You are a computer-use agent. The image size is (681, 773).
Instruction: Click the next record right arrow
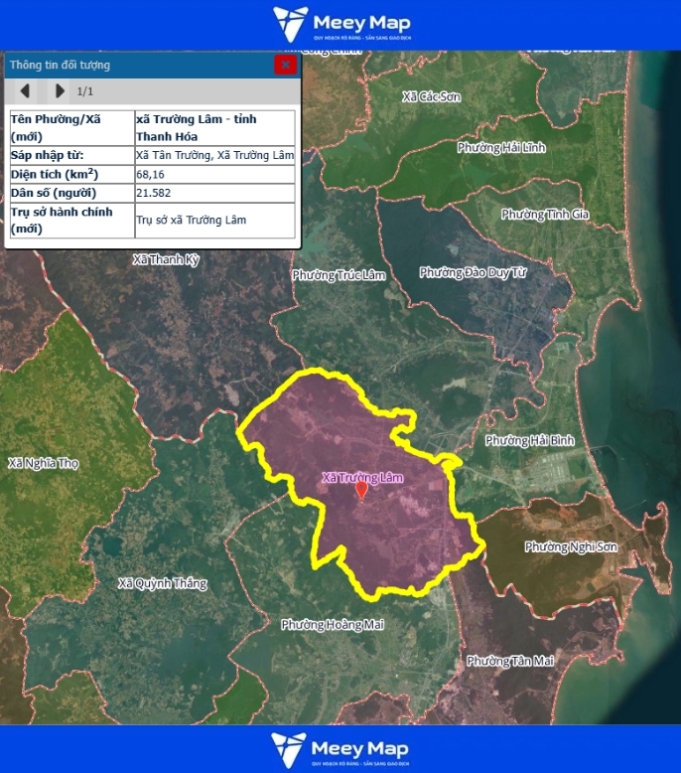[x=60, y=91]
